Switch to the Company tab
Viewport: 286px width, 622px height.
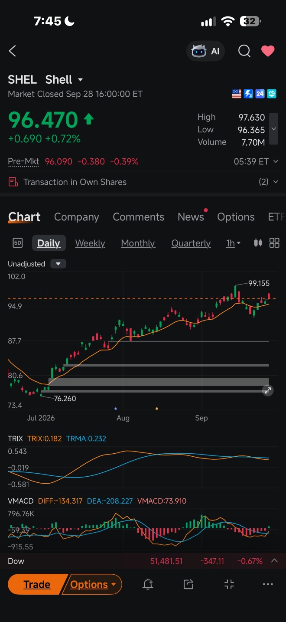[77, 217]
